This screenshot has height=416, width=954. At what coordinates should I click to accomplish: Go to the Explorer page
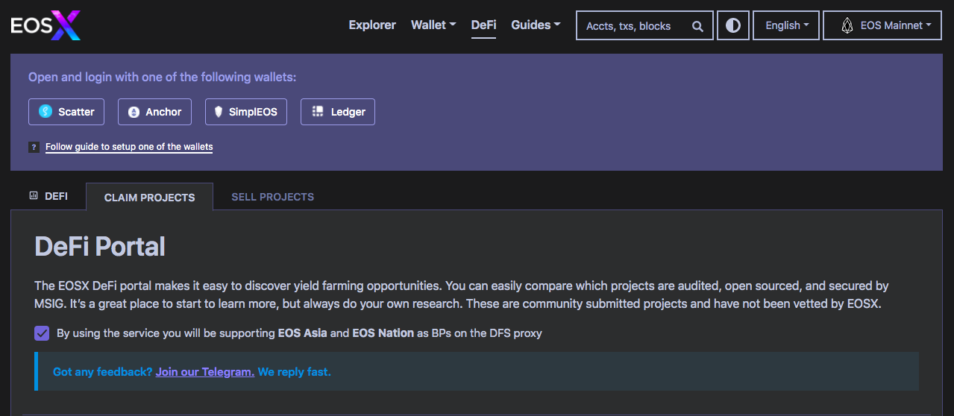pyautogui.click(x=372, y=25)
